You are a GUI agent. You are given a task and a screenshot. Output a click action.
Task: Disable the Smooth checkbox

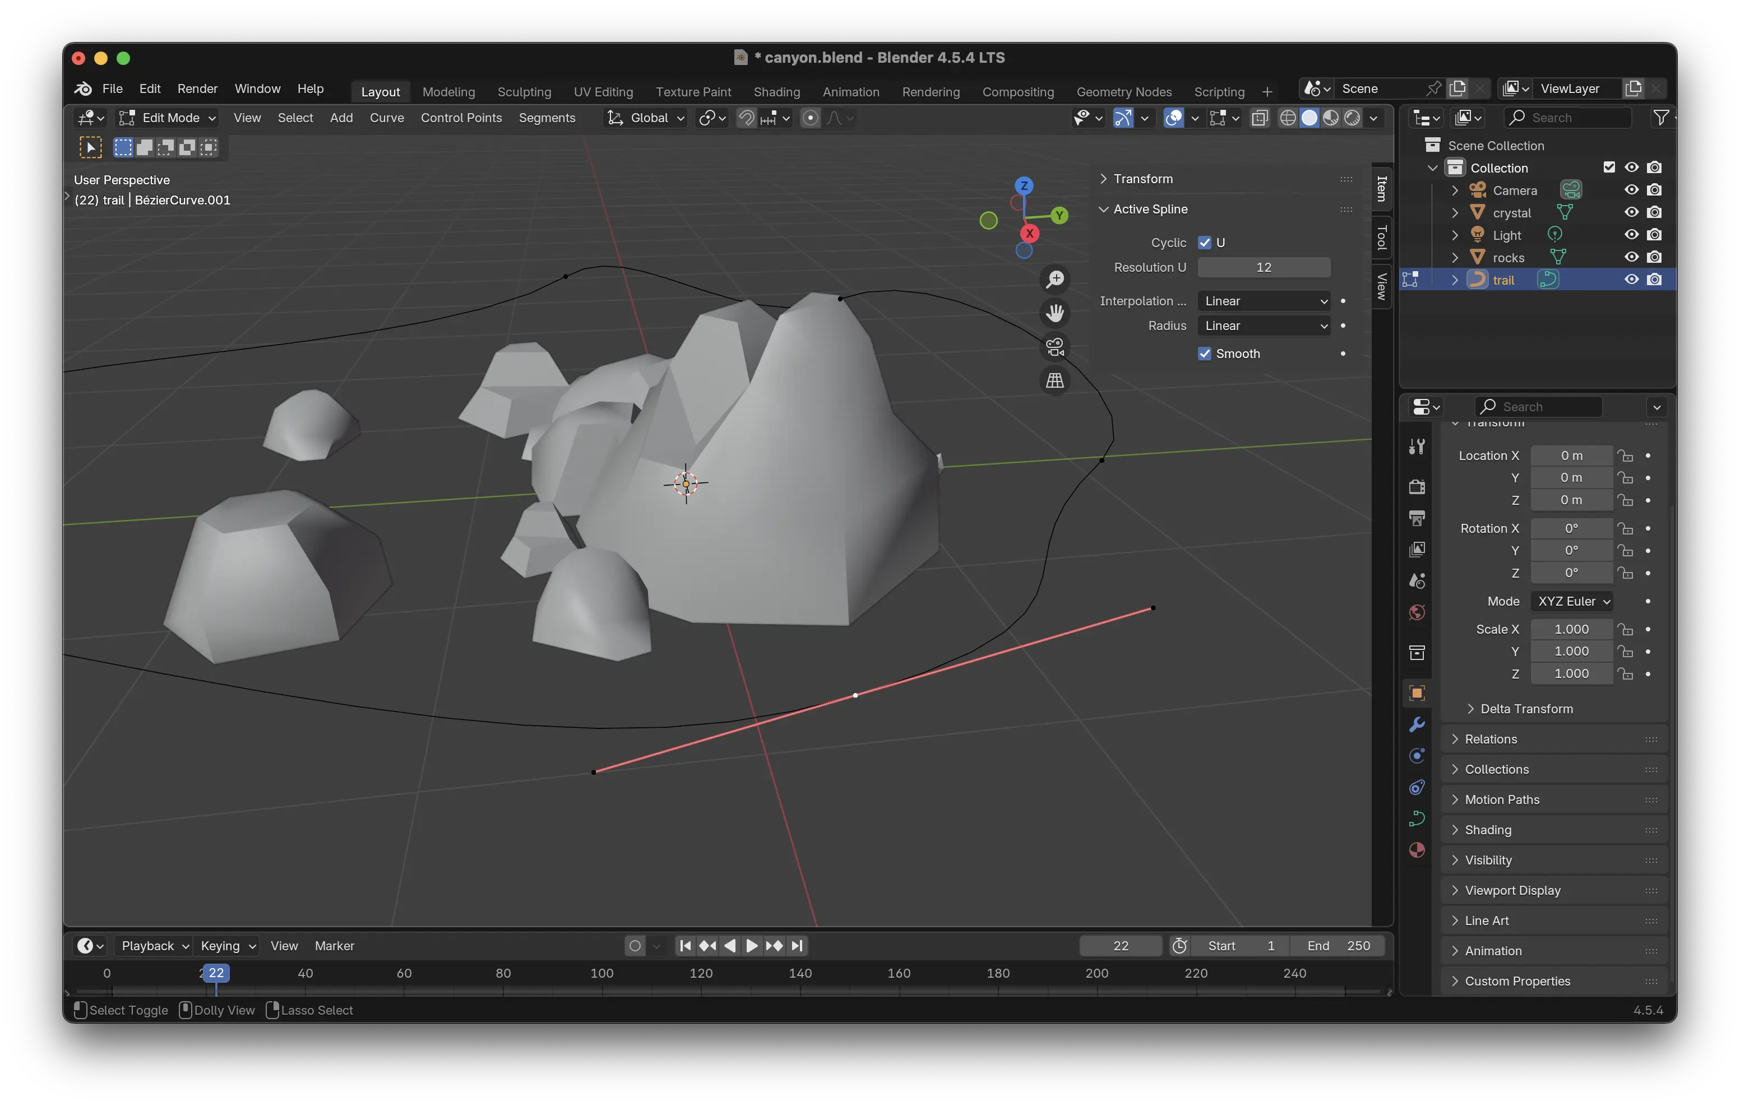point(1204,353)
